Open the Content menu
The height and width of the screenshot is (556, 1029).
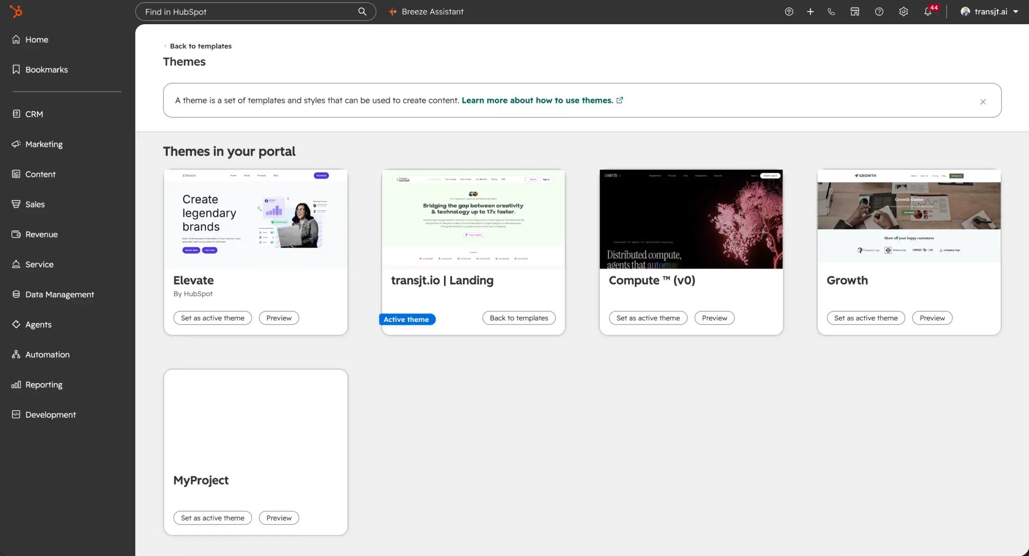pos(33,174)
